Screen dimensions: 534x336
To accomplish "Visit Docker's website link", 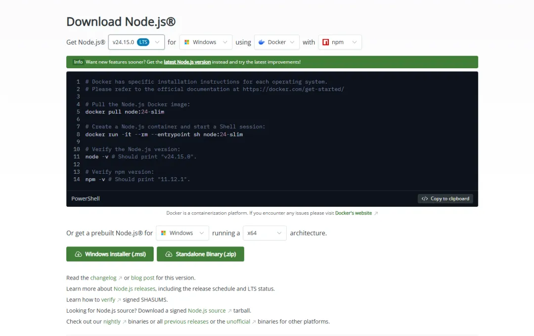I will (354, 213).
